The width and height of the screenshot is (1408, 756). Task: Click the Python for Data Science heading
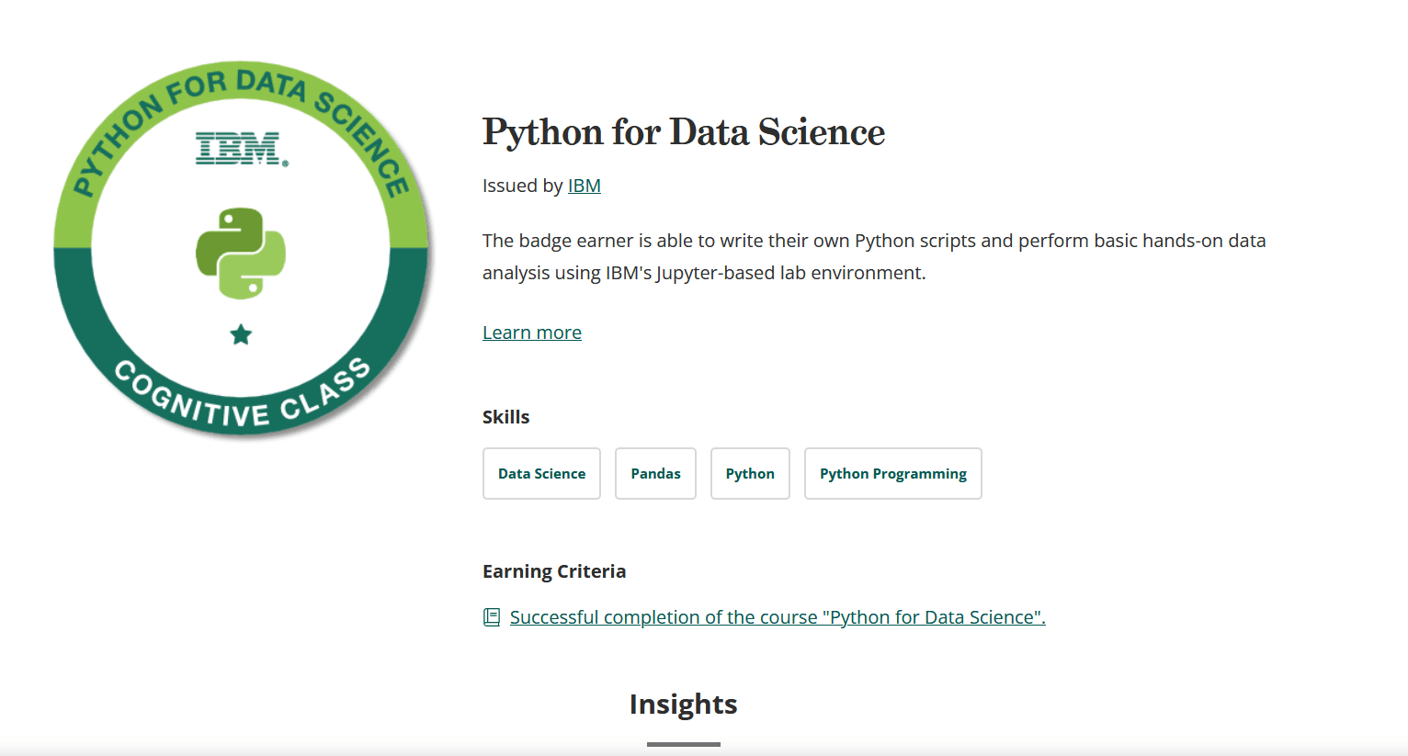pyautogui.click(x=683, y=132)
